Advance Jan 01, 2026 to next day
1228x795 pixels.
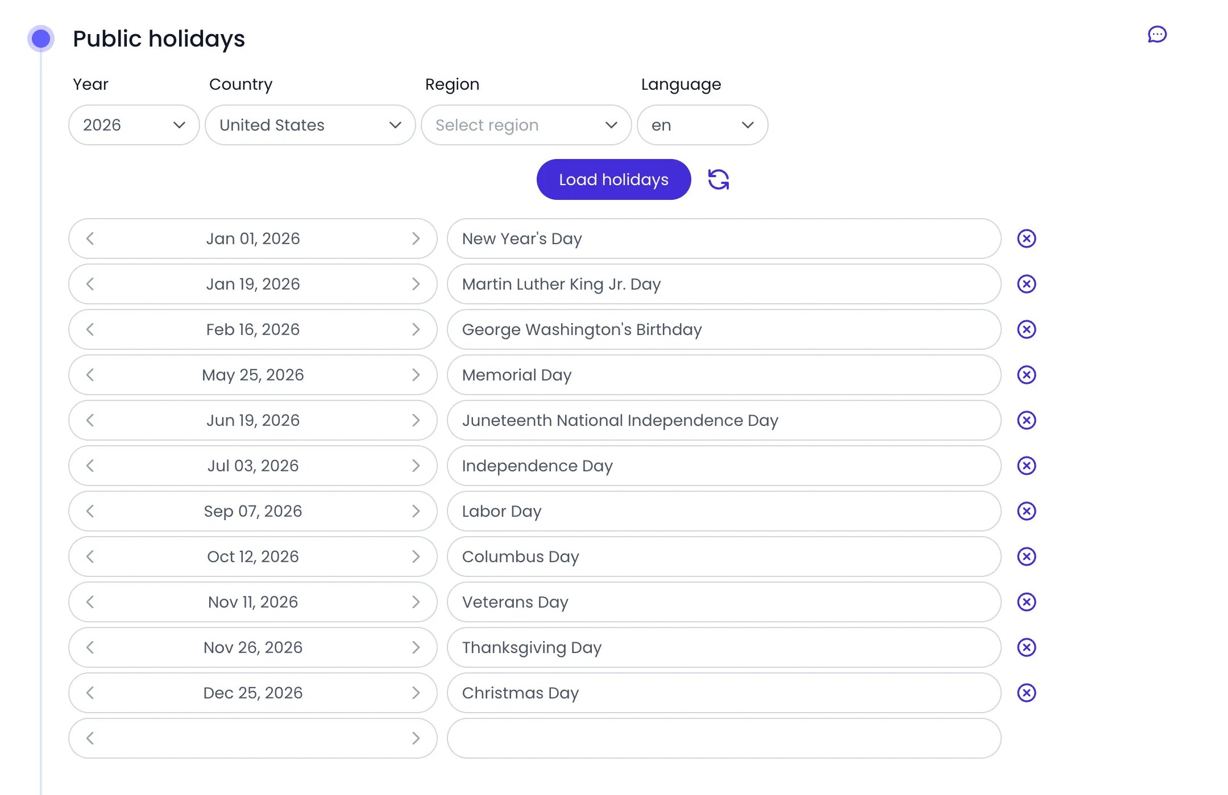coord(416,238)
